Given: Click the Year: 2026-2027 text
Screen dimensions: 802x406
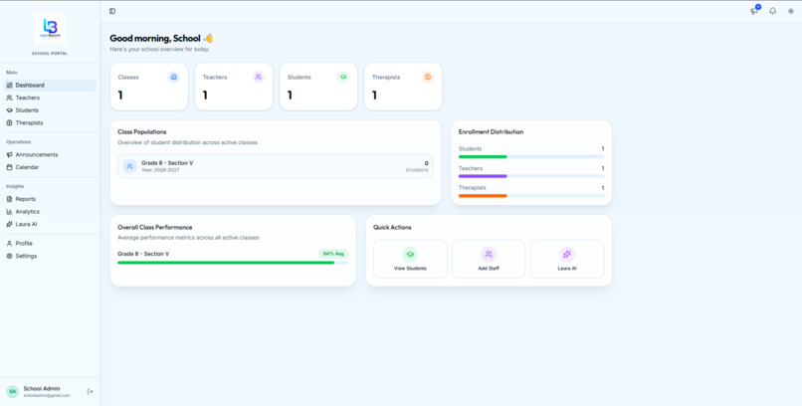Looking at the screenshot, I should click(160, 170).
